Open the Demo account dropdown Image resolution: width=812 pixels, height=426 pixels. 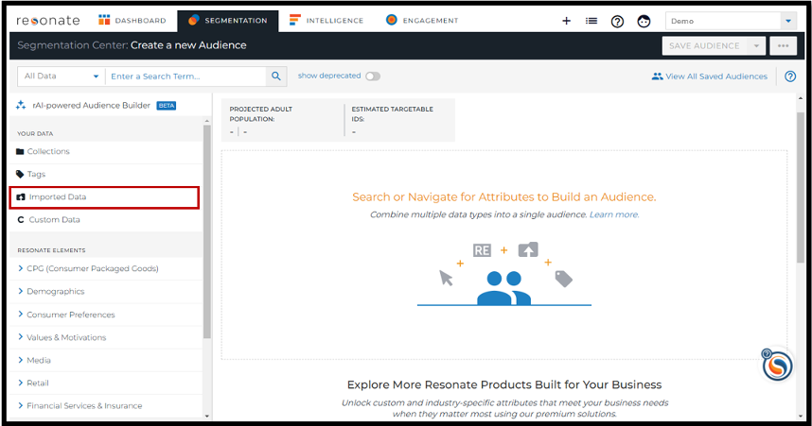point(731,21)
